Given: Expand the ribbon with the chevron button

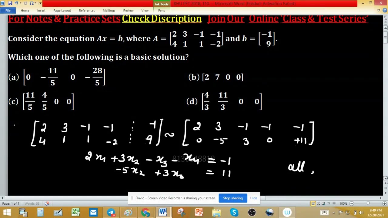Looking at the screenshot, I should pyautogui.click(x=379, y=10).
